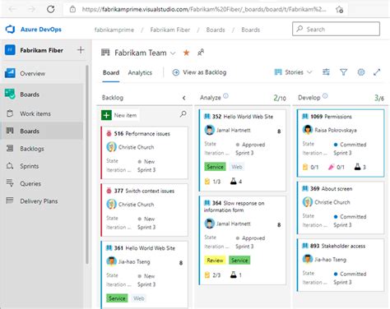Click Christie Church avatar on card 516
Screen dimensions: 390x309
[x=111, y=147]
